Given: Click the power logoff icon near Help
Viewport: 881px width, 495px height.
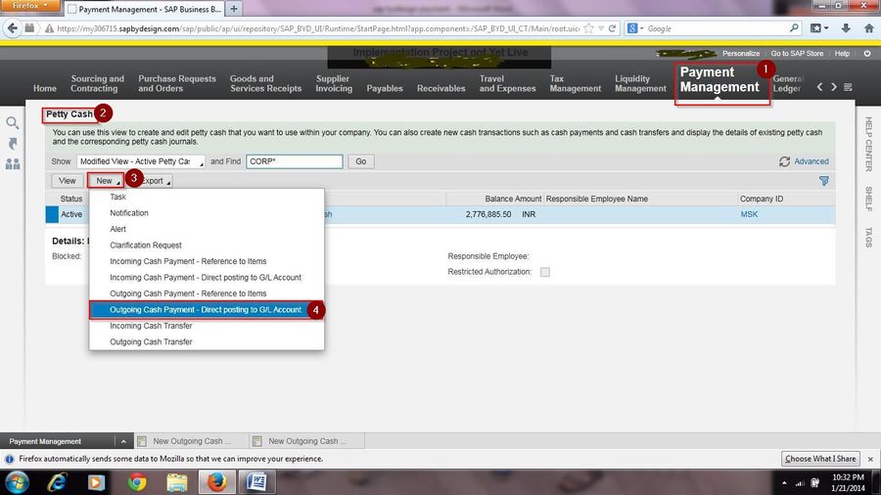Looking at the screenshot, I should tap(867, 54).
